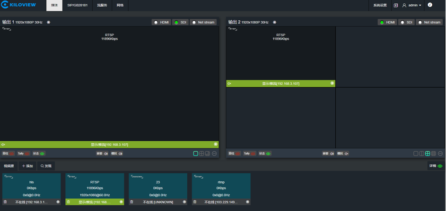
Task: Click the 发现 discover button
Action: coord(46,166)
